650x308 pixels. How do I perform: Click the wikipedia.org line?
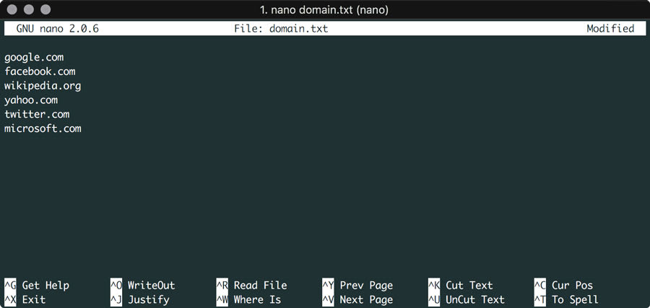click(43, 86)
